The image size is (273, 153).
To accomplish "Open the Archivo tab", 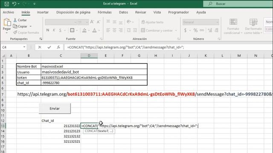I will (9, 12).
